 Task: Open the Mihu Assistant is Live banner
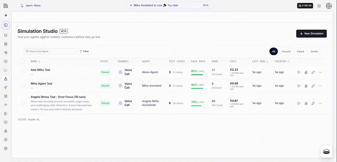coord(170,5)
